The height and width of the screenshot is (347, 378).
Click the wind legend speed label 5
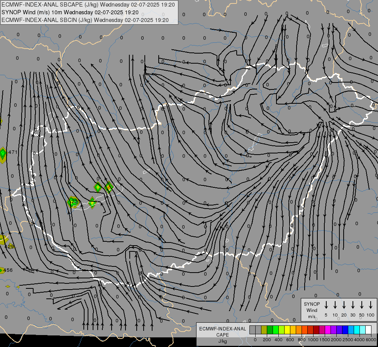click(x=326, y=315)
